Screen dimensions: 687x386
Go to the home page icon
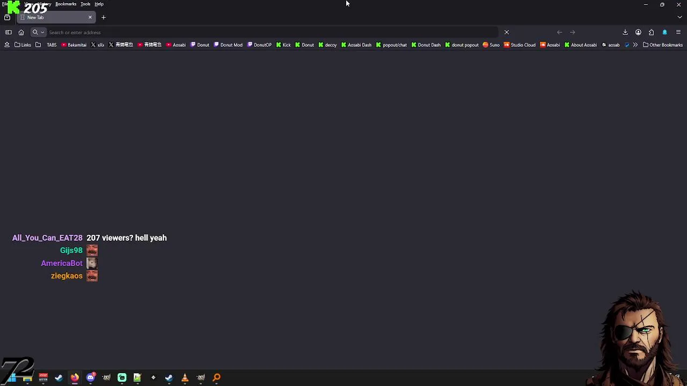[x=21, y=32]
